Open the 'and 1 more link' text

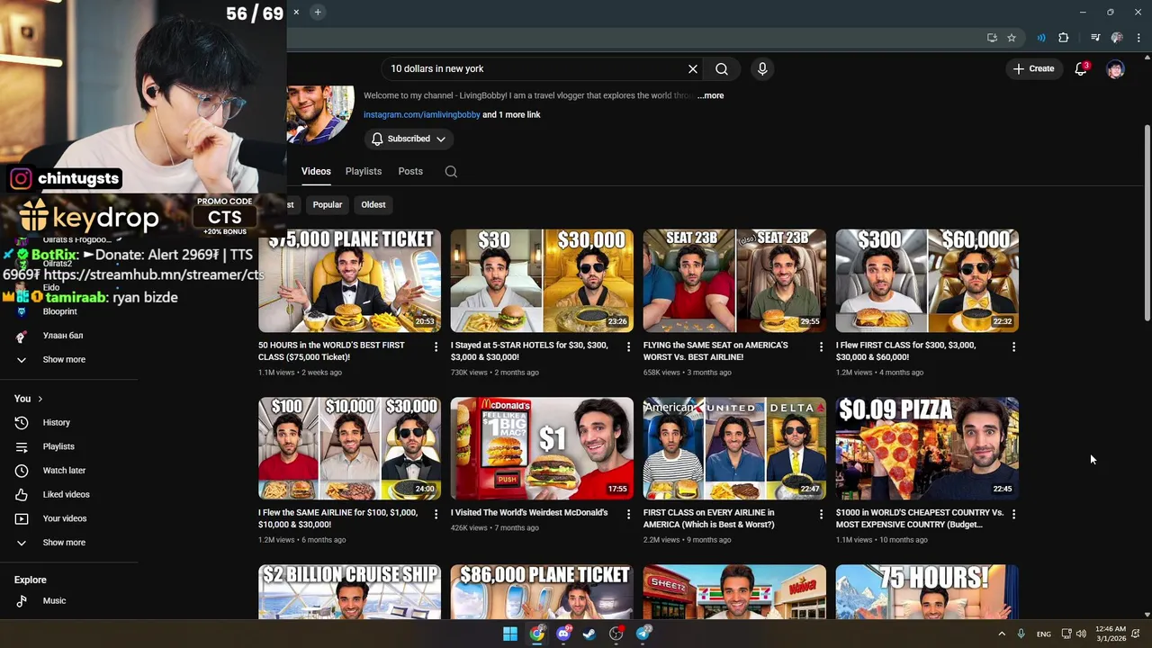(x=511, y=114)
